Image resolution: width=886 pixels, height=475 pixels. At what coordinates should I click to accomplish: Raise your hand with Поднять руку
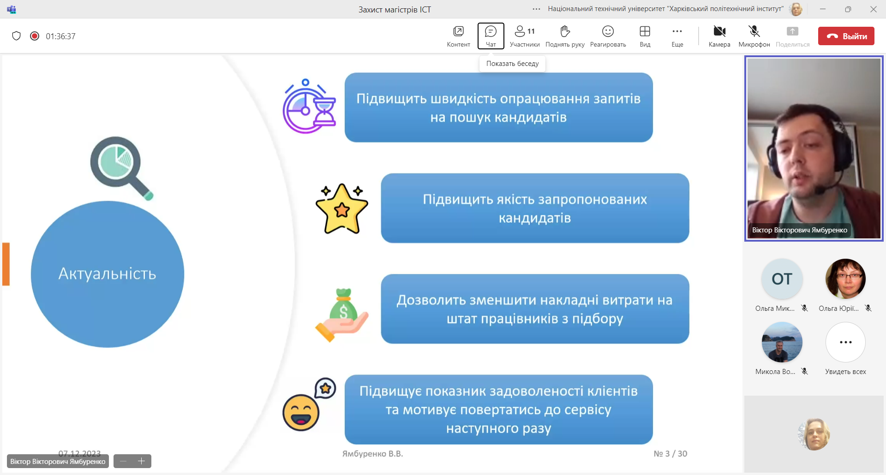(565, 36)
